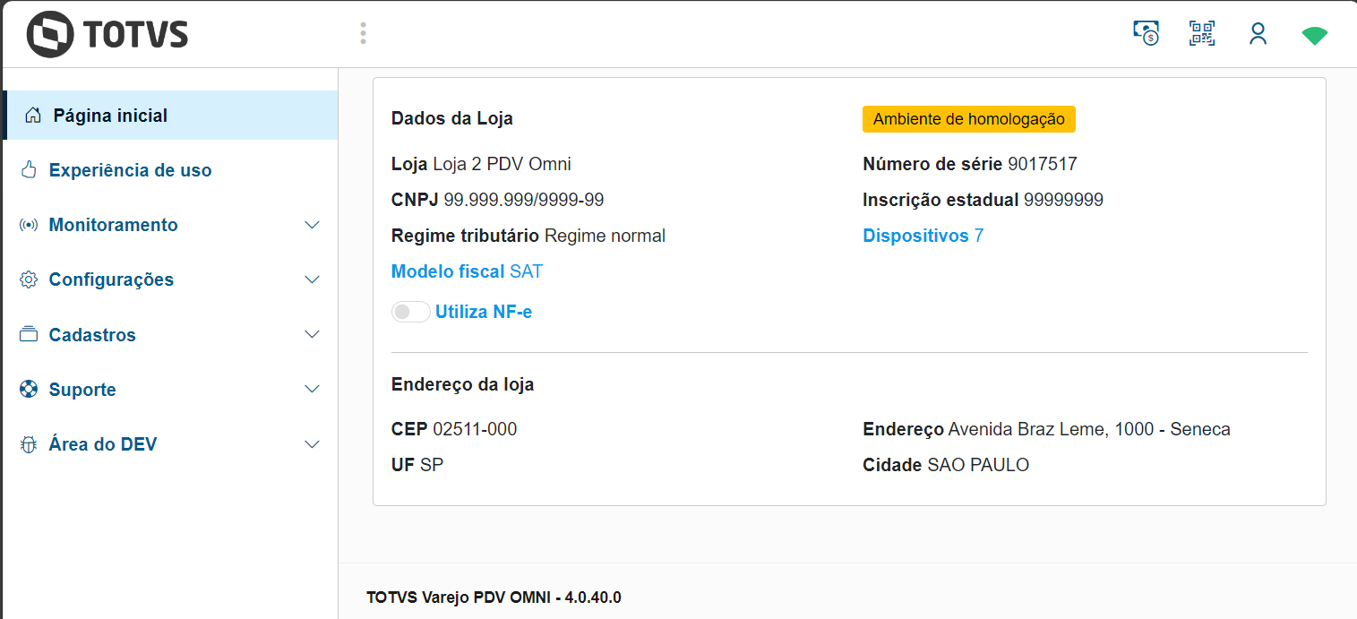Screen dimensions: 1357x619
Task: Click the TOTVS logo in header
Action: pyautogui.click(x=107, y=35)
